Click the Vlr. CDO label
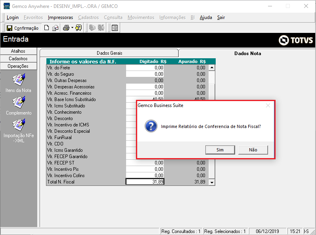 pyautogui.click(x=55, y=144)
